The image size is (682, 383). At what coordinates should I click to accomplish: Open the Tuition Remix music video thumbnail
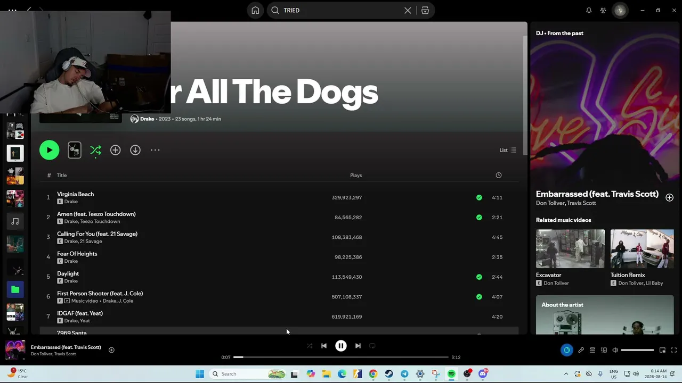pyautogui.click(x=642, y=248)
